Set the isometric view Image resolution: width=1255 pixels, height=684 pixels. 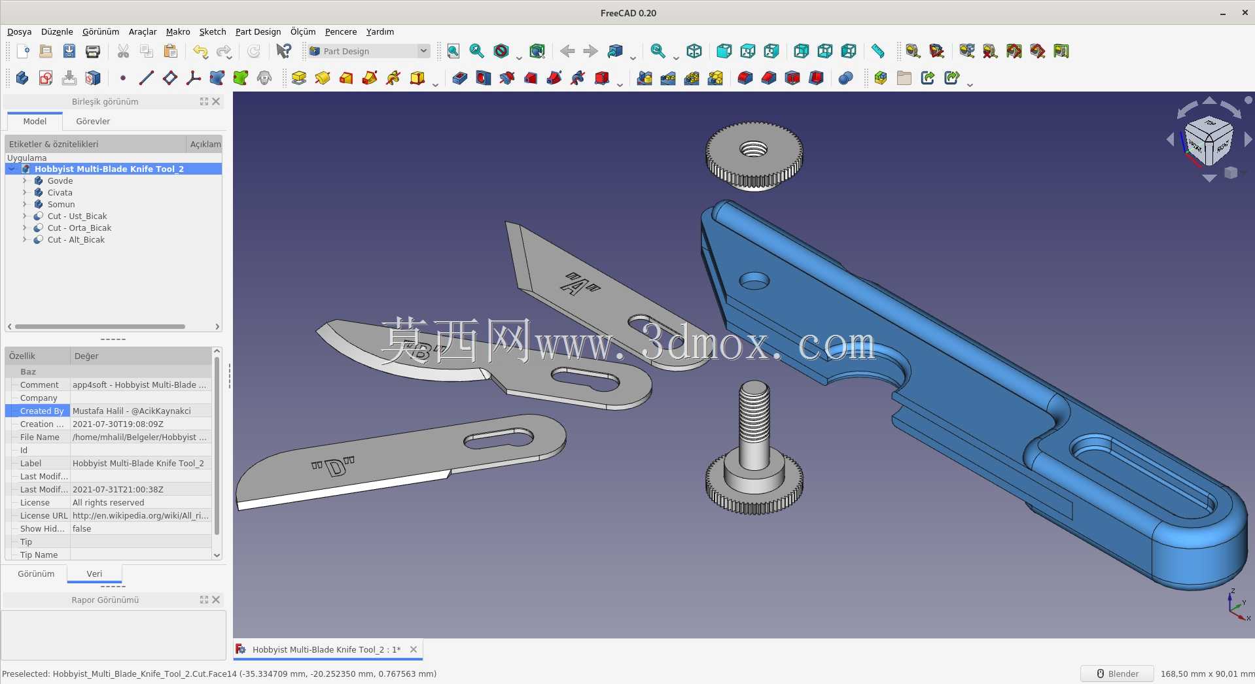click(694, 51)
